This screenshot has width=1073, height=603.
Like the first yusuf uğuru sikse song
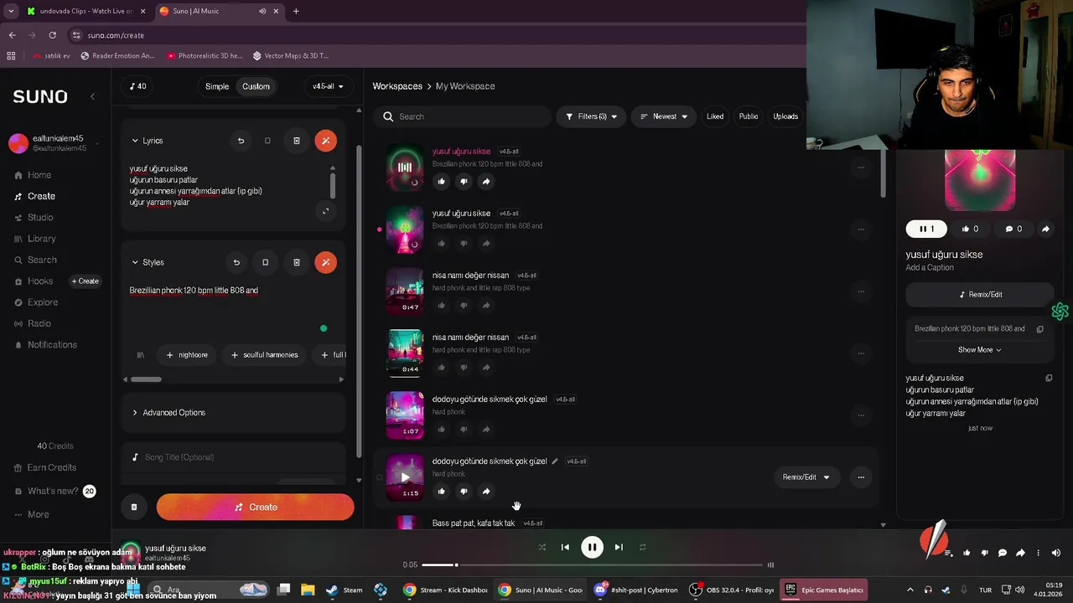click(442, 182)
